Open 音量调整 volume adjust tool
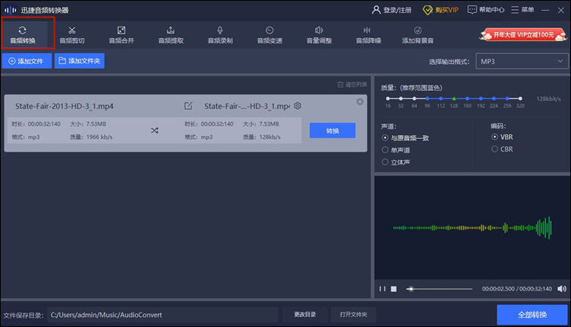Viewport: 571px width, 327px height. [x=319, y=34]
